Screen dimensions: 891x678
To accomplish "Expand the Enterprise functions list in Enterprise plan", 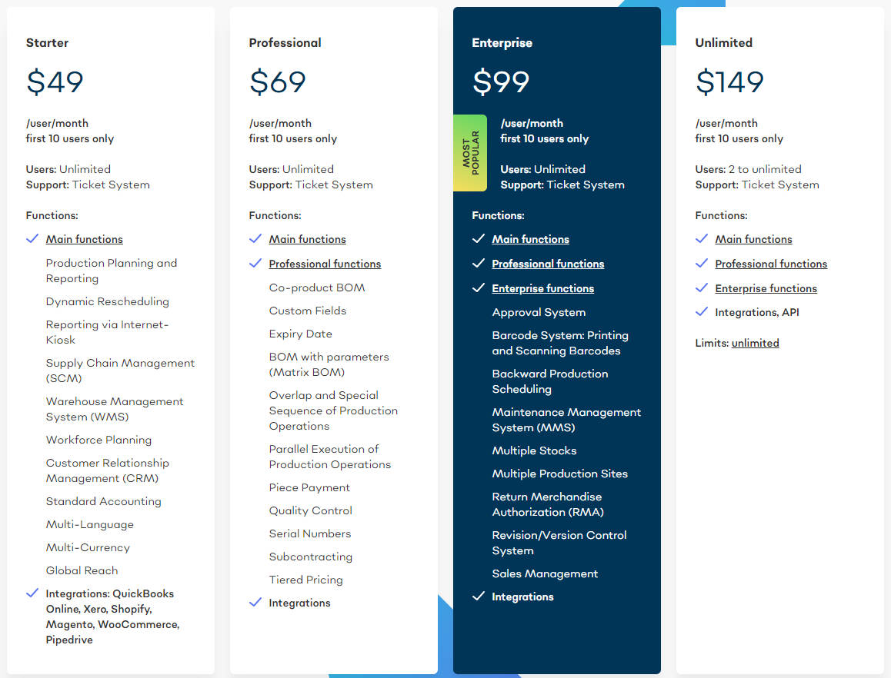I will (542, 288).
